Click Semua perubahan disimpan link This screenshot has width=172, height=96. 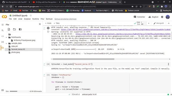66,19
